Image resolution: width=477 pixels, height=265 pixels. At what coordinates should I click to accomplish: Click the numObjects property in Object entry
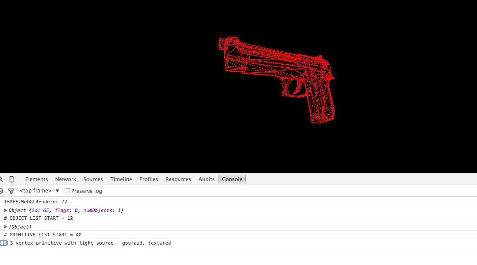tap(97, 210)
